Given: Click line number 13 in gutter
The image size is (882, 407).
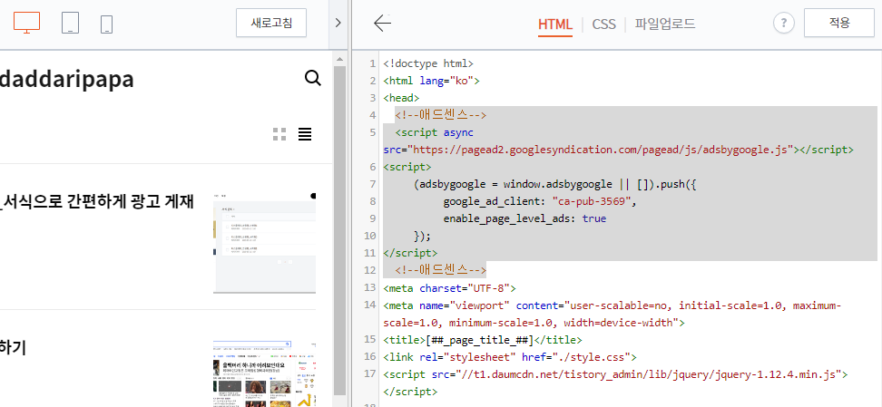Looking at the screenshot, I should (369, 288).
